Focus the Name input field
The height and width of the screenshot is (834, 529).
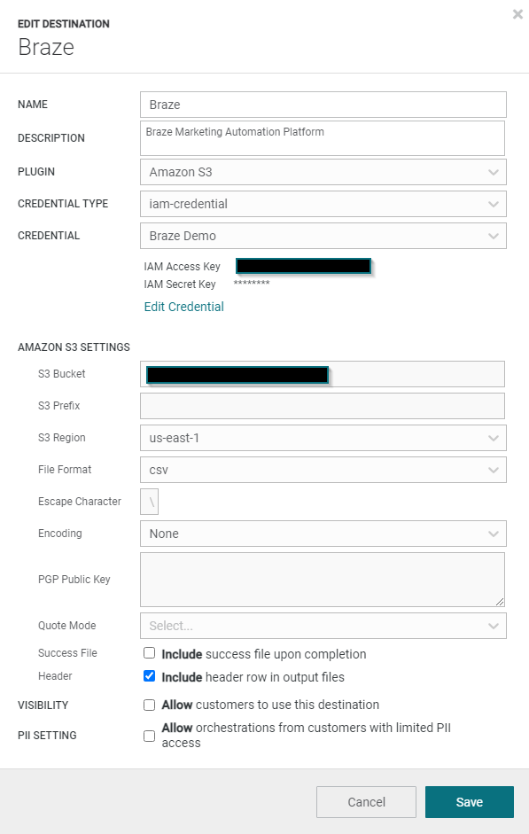[323, 105]
